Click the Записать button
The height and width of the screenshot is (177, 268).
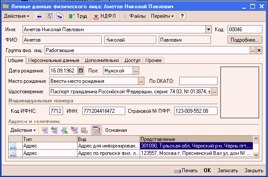pyautogui.click(x=227, y=170)
